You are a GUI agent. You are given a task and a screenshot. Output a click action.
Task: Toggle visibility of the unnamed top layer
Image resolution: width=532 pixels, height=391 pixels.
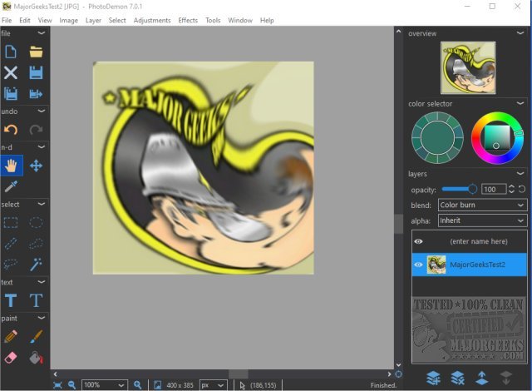point(419,241)
